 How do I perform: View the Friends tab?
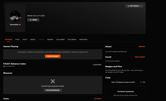tap(50, 40)
